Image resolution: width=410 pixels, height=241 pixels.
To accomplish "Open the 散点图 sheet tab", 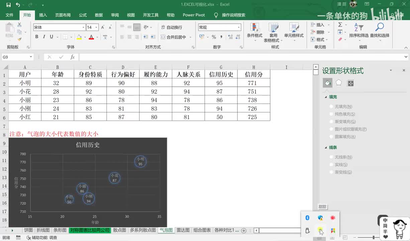I will [x=120, y=230].
